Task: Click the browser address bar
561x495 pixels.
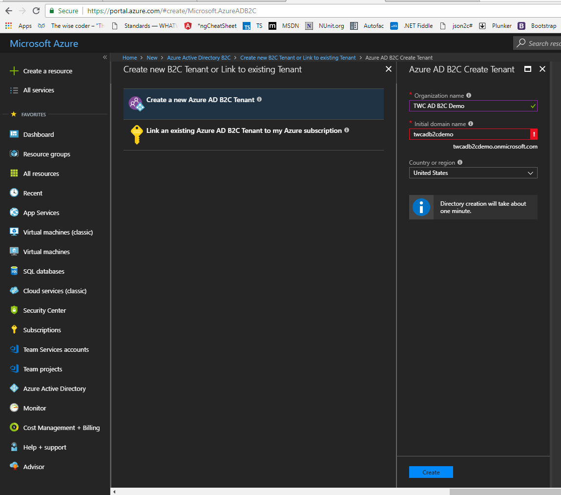Action: (x=303, y=11)
